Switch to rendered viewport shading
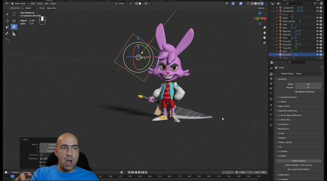This screenshot has height=181, width=327. tap(262, 4)
